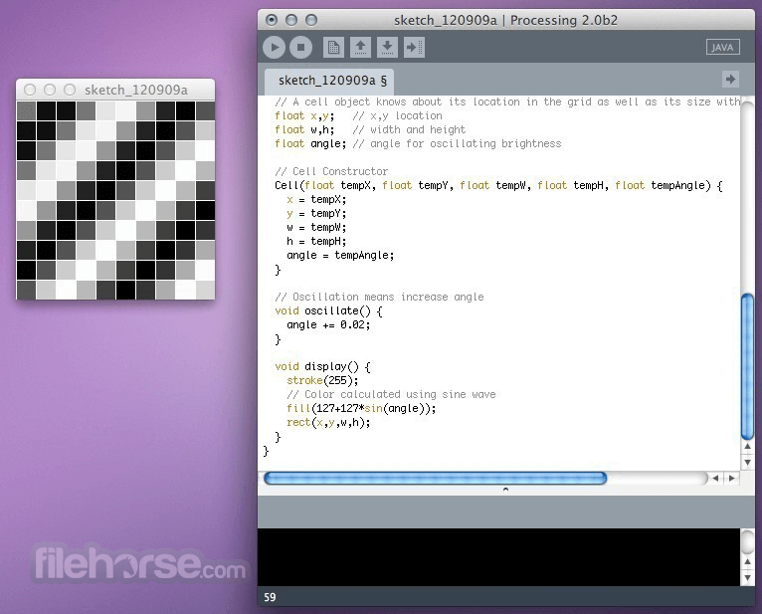Place the cursor on the 'angle += 0.02;' line
762x614 pixels.
point(328,324)
